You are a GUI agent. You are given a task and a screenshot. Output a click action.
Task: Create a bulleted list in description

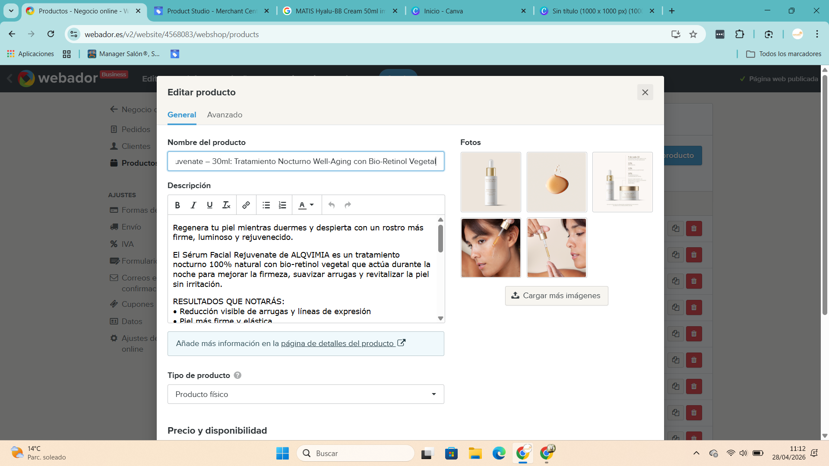point(266,205)
